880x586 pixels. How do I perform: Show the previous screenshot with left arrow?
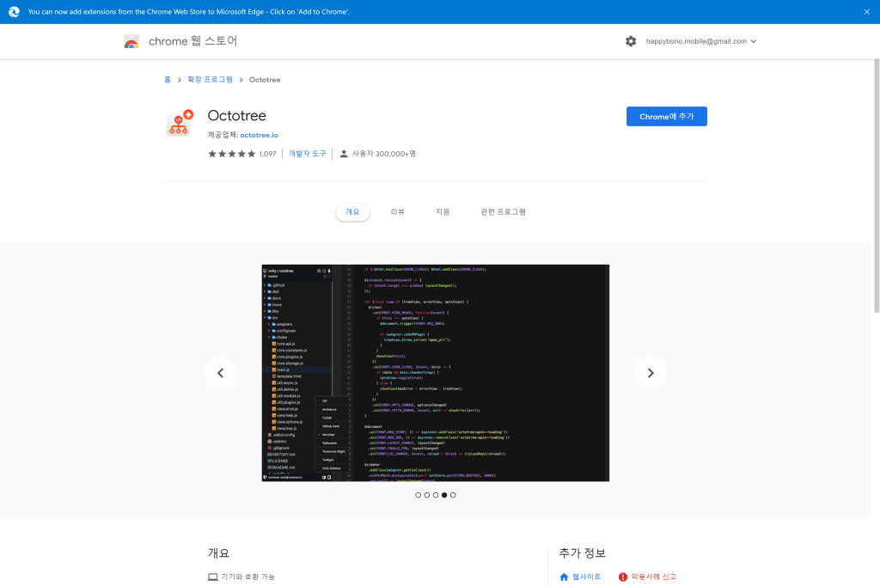point(221,373)
